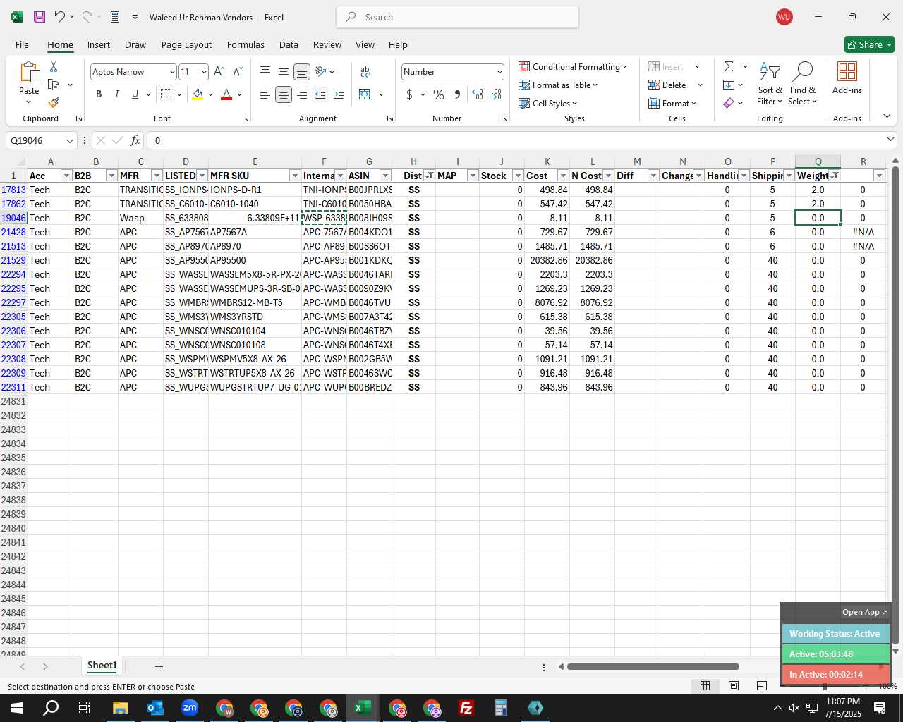Click the Format Painter brush icon
This screenshot has height=722, width=903.
[x=54, y=102]
